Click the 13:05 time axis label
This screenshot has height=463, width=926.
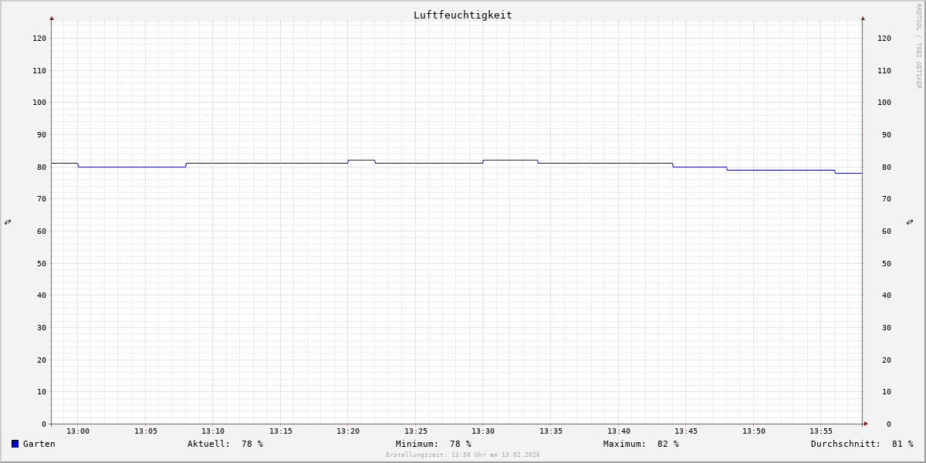(146, 431)
